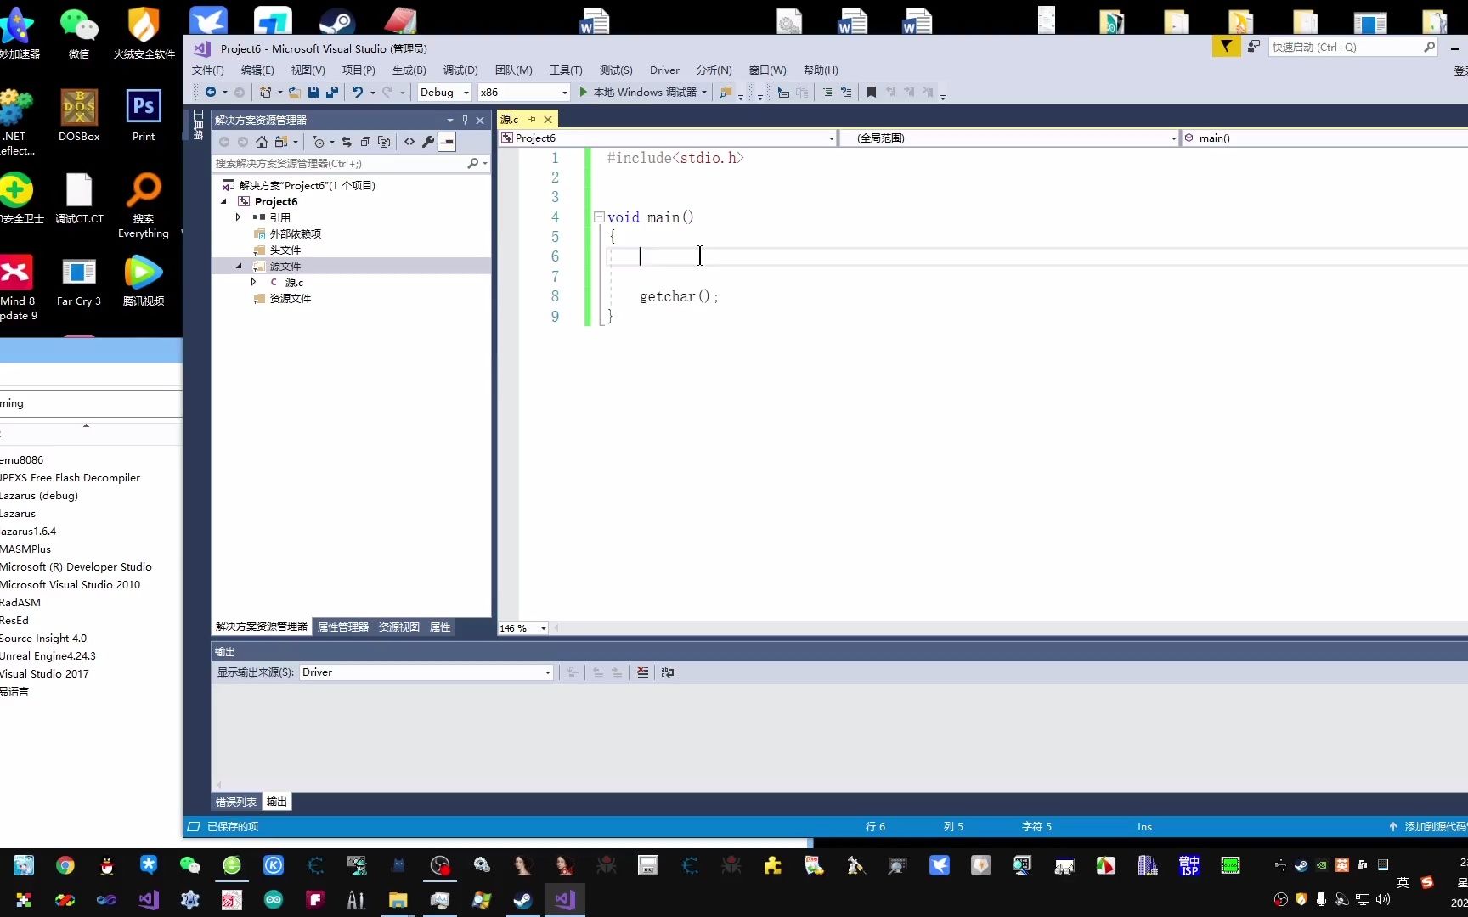Screen dimensions: 1468x917
Task: Click the Comment Selection toolbar icon
Action: [827, 92]
